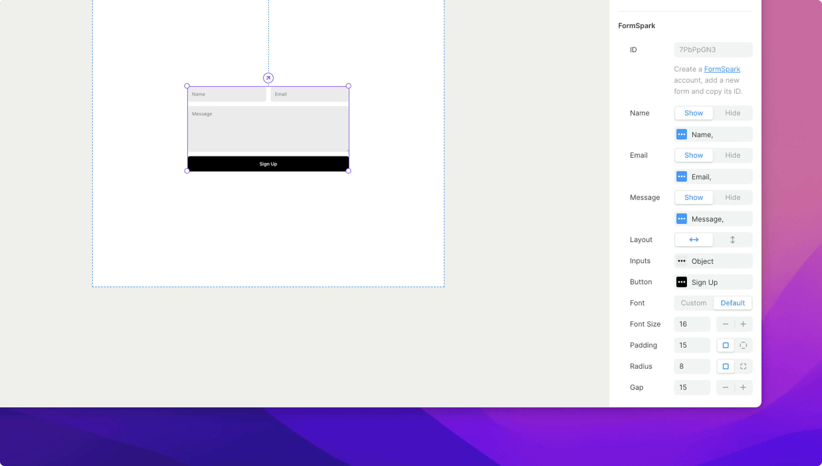The height and width of the screenshot is (466, 822).
Task: Click the FormSpark ID input field
Action: coord(713,50)
